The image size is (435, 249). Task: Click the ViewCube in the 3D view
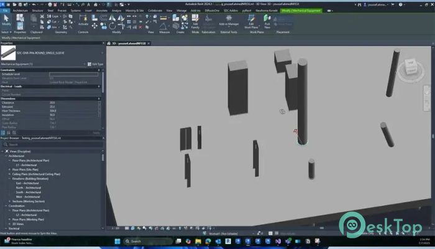point(411,67)
